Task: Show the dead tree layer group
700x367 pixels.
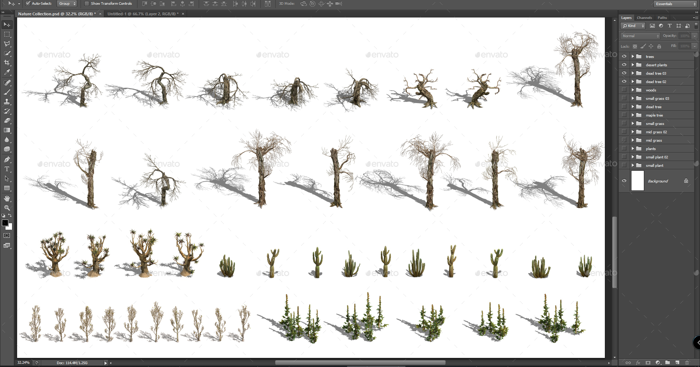Action: tap(624, 106)
